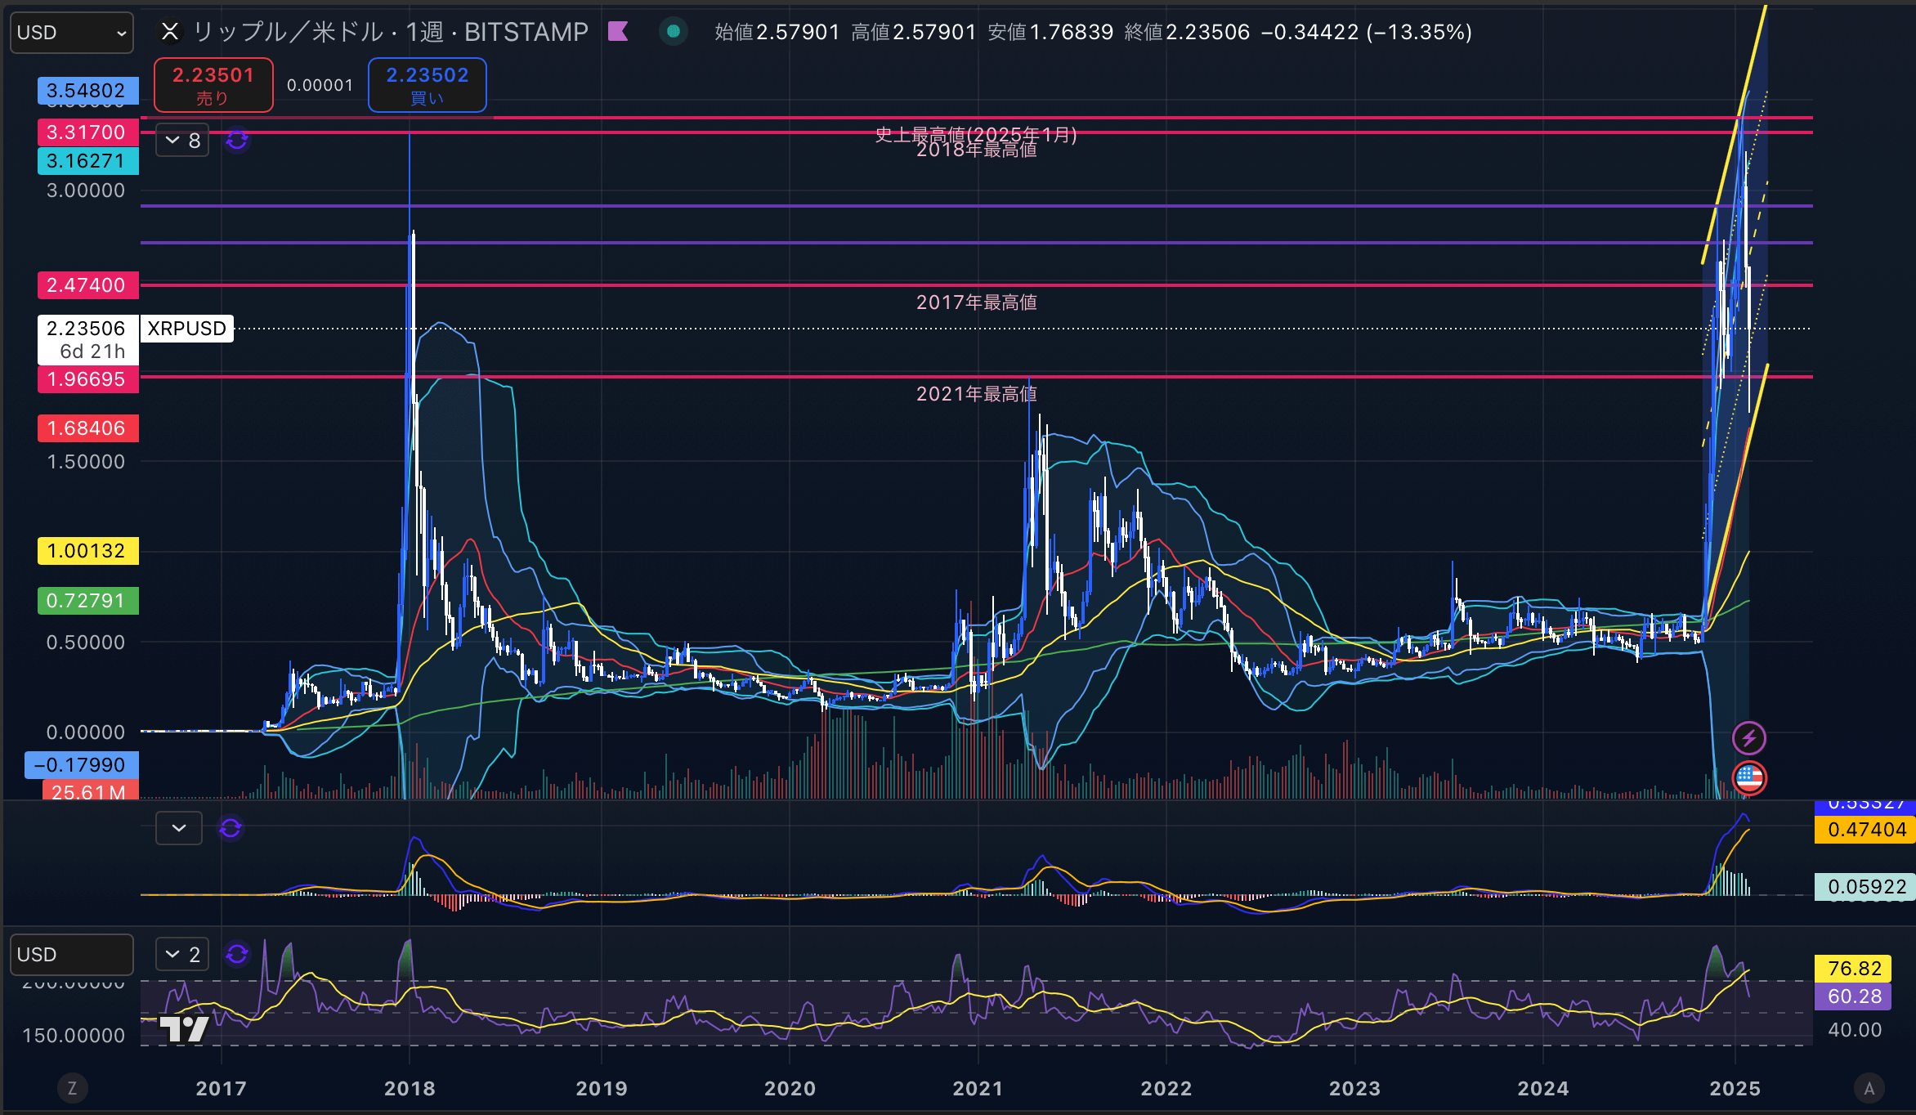
Task: Click the US flag economic event marker
Action: click(x=1749, y=777)
